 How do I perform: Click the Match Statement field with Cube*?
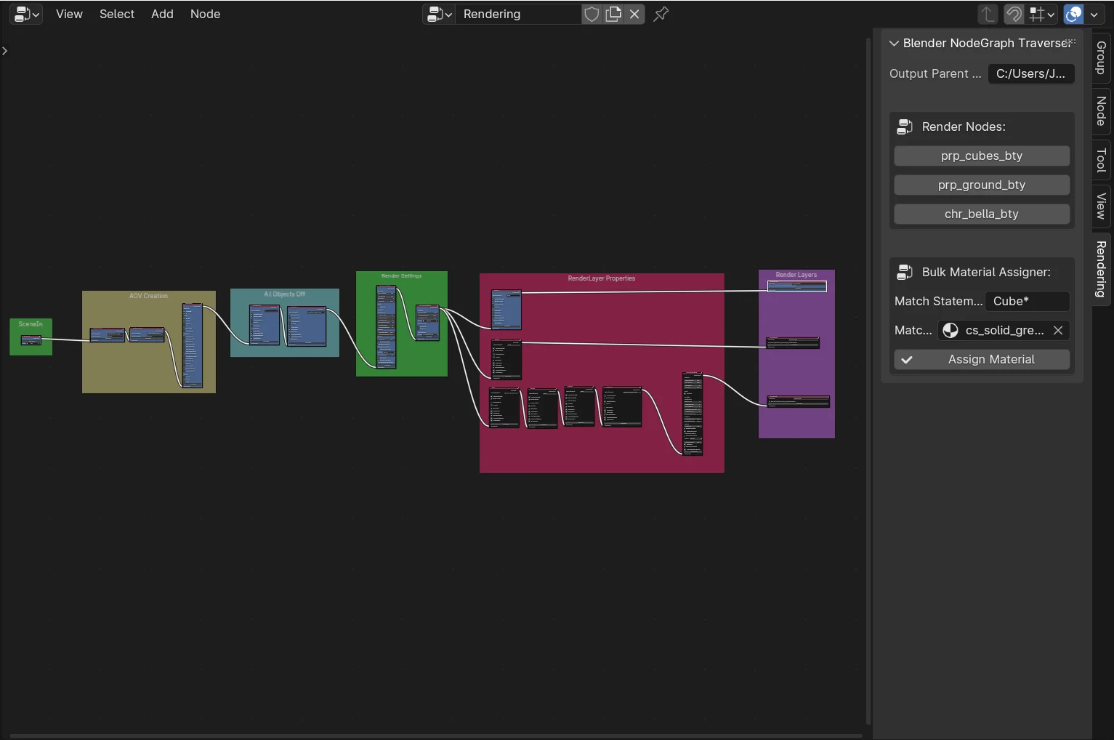(1027, 301)
